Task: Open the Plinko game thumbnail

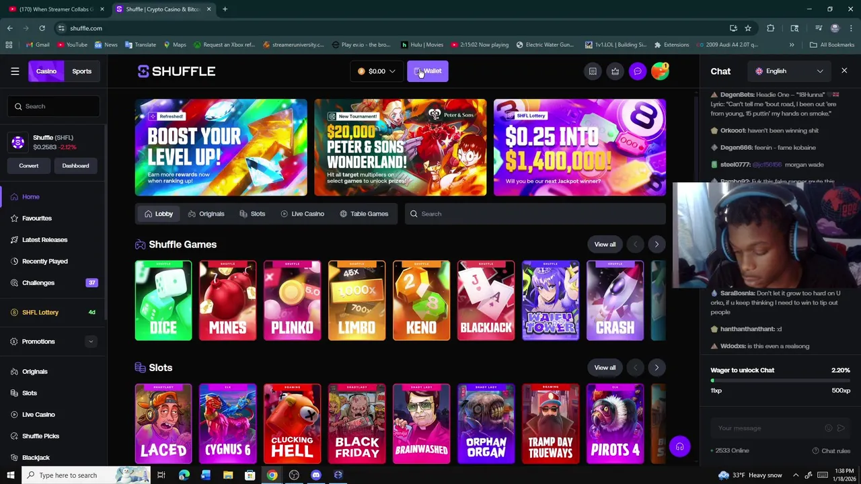Action: (292, 300)
